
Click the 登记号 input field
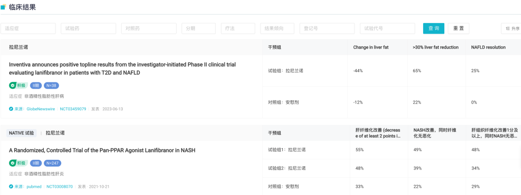click(327, 28)
